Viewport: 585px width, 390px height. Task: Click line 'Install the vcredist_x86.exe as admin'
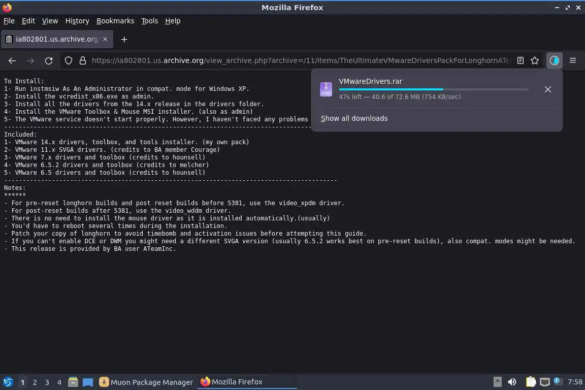pos(79,96)
